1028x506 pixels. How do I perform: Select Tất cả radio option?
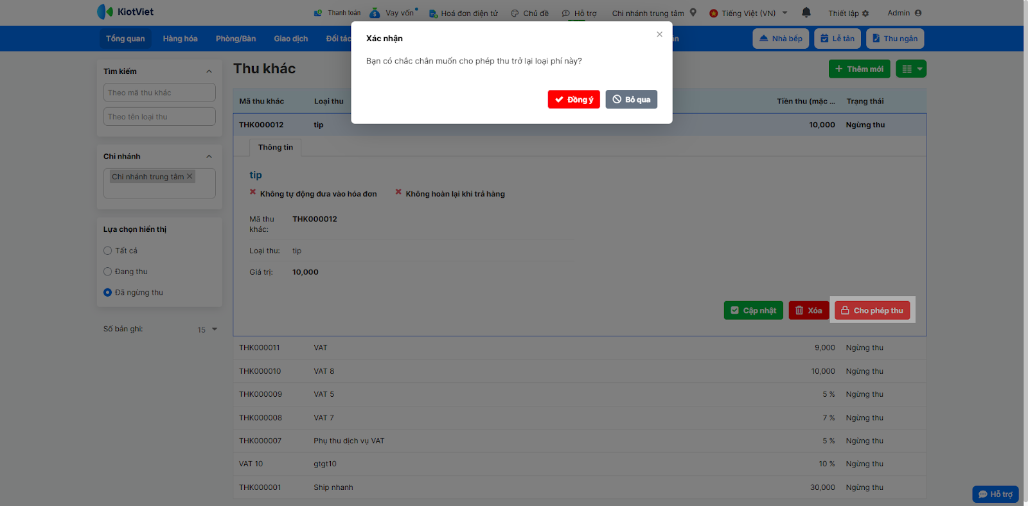point(108,250)
